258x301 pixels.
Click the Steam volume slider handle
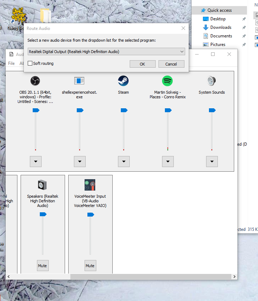(124, 110)
